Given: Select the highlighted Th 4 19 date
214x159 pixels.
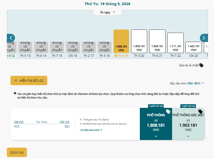Looking at the screenshot, I should (121, 43).
